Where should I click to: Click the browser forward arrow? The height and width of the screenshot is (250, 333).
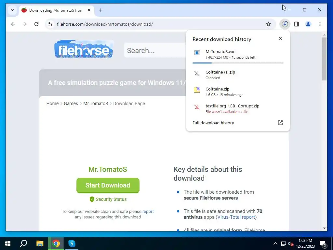pos(25,24)
